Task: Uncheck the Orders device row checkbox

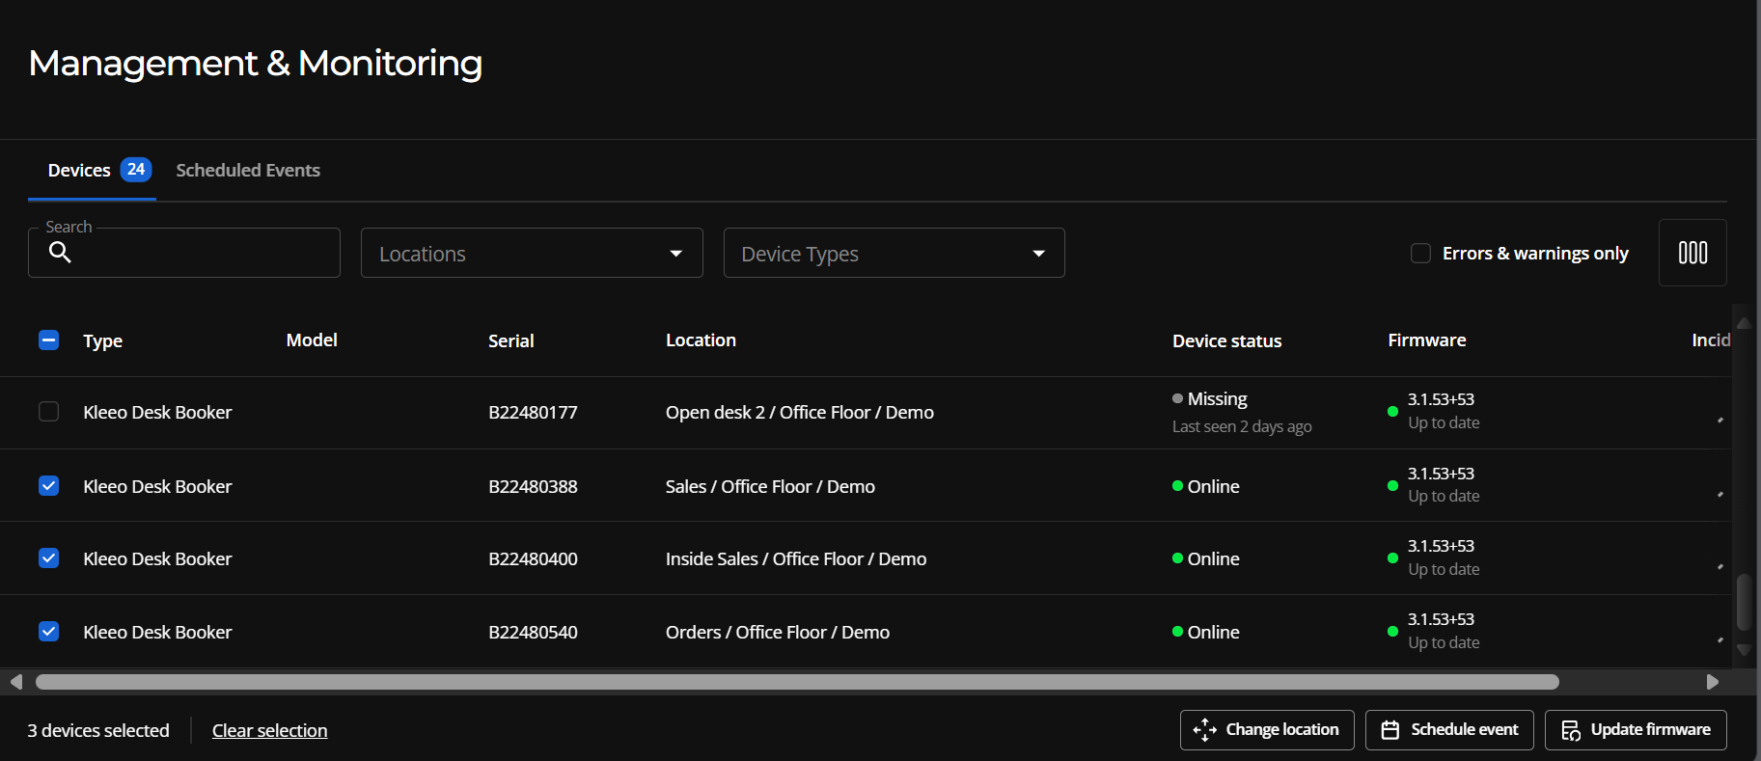Action: [48, 632]
